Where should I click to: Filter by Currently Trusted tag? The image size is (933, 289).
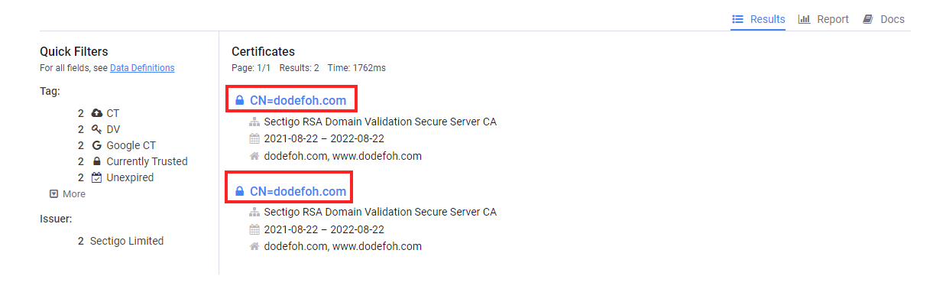[147, 161]
